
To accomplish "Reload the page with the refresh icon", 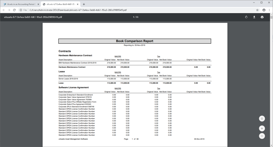I will 14,10.
